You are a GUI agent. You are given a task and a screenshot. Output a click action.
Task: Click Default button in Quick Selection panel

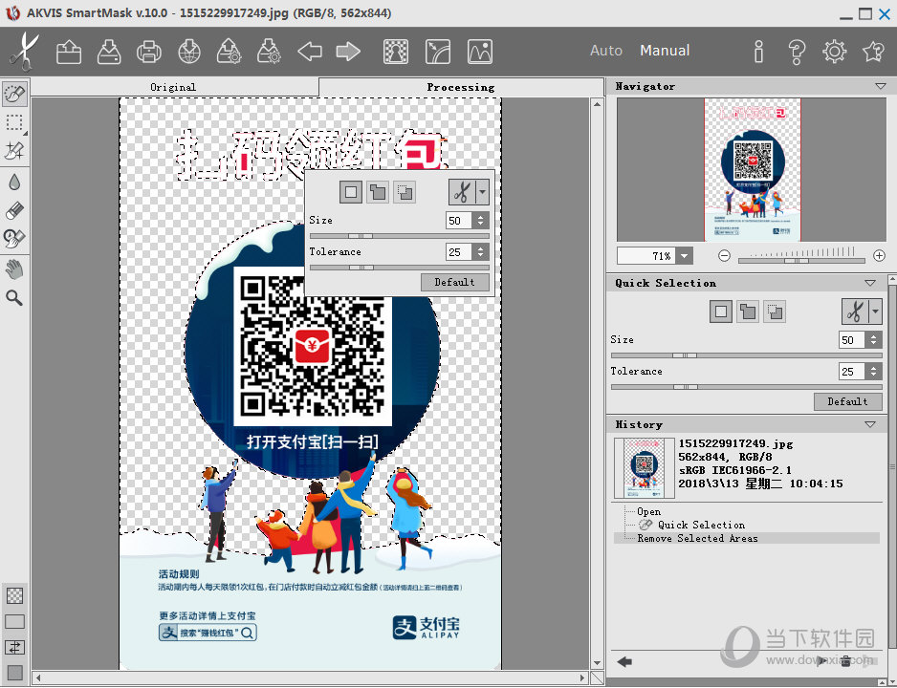pyautogui.click(x=848, y=401)
